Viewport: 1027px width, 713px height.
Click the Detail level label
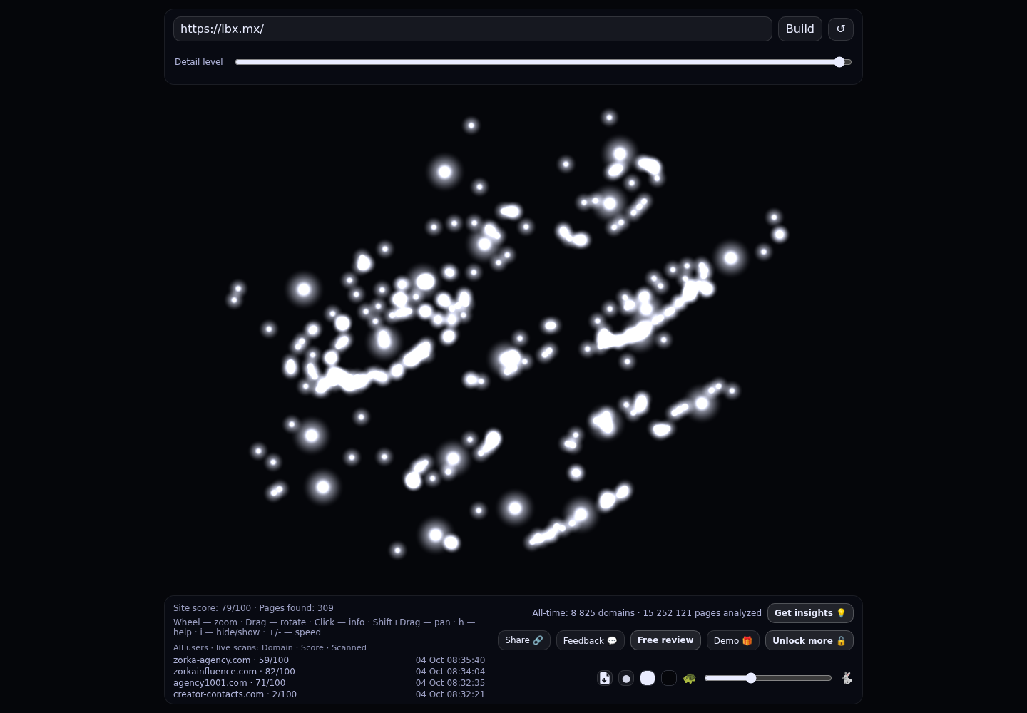coord(199,62)
